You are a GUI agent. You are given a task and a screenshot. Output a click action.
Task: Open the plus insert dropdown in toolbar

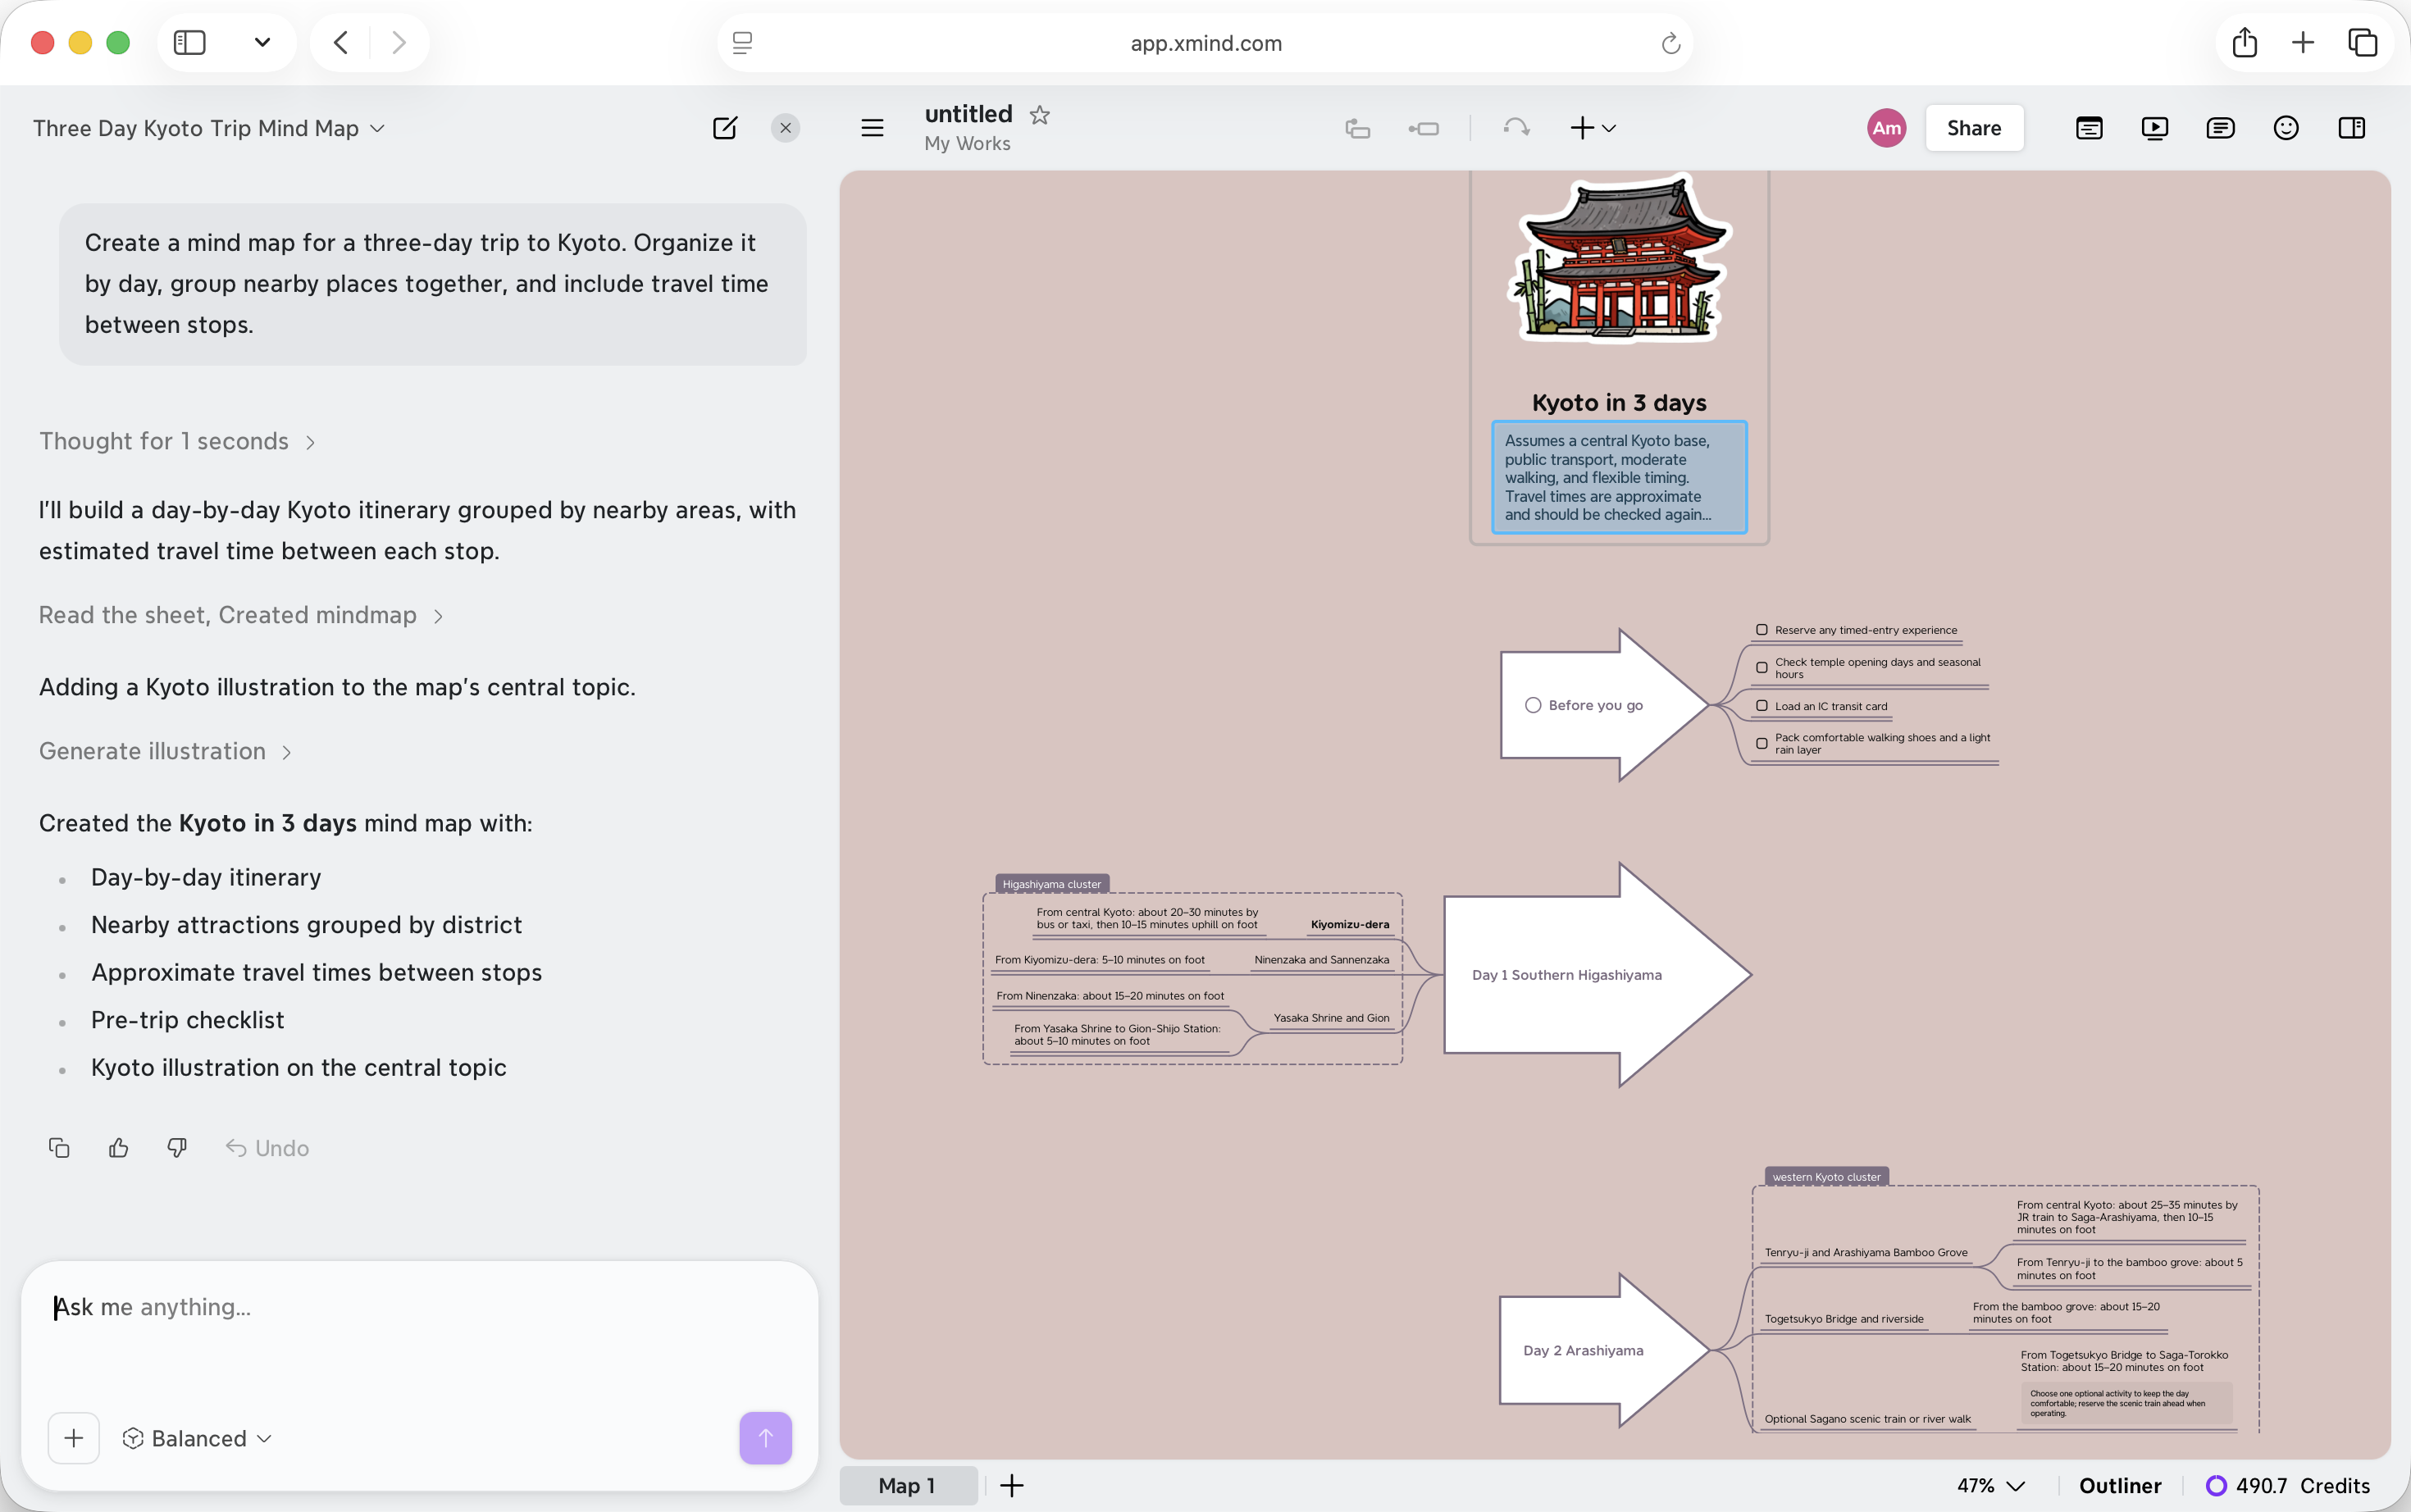tap(1593, 128)
